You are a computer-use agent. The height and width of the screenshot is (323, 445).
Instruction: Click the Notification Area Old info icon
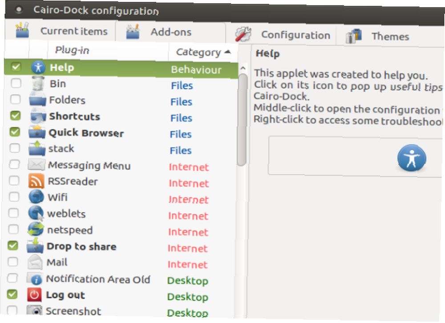[x=35, y=278]
